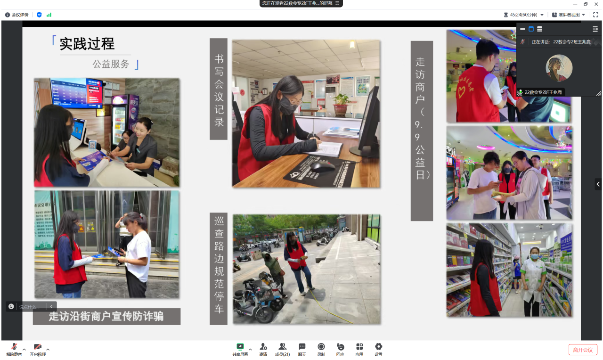Viewport: 603px width, 360px height.
Task: Open 会议详情 meeting details
Action: click(x=16, y=15)
